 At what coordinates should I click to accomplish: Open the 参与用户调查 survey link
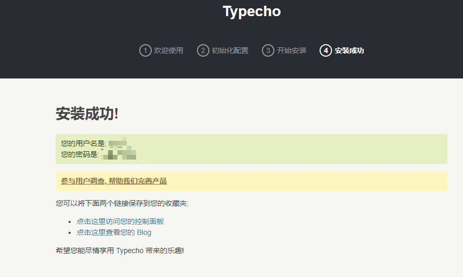pyautogui.click(x=114, y=181)
